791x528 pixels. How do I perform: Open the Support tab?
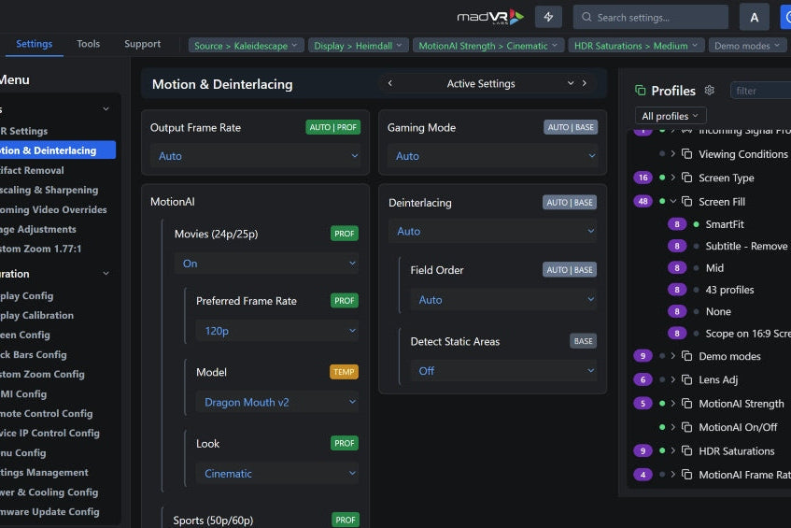(142, 44)
